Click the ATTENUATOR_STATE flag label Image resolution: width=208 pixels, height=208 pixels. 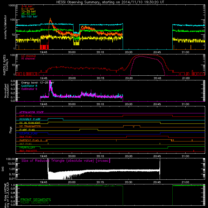point(31,112)
